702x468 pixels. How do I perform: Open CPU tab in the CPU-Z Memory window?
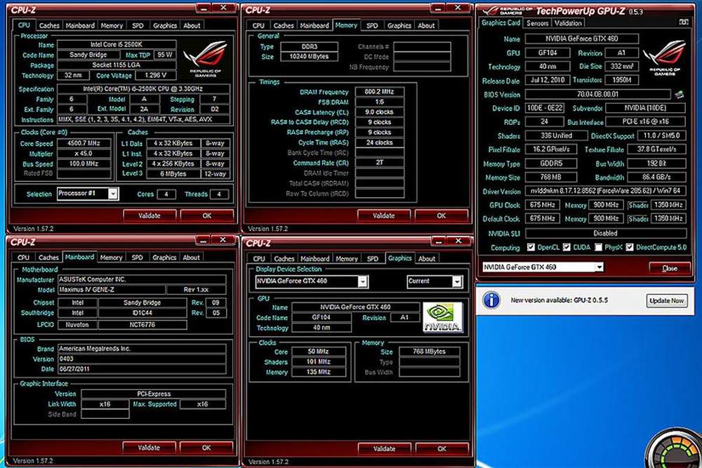[x=258, y=25]
